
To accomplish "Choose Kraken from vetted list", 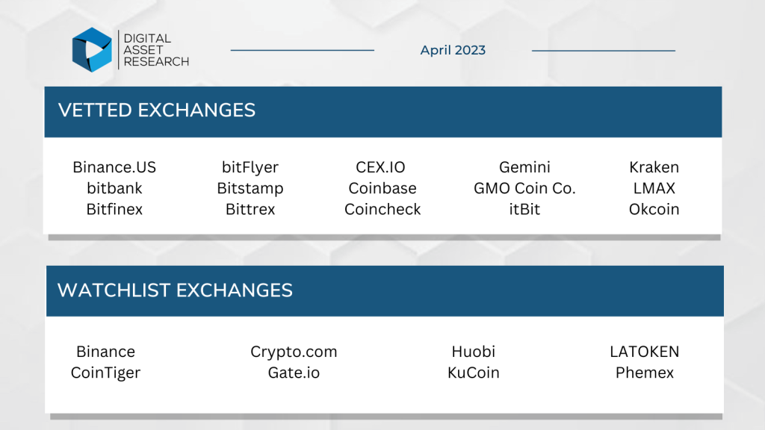I will coord(654,167).
